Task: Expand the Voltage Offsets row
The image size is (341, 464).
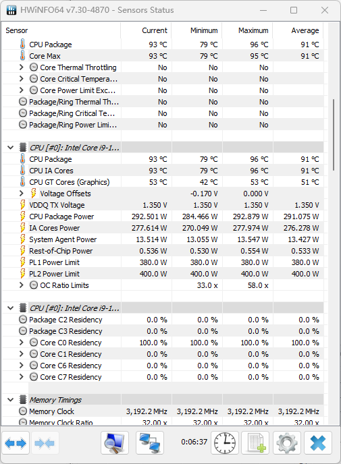Action: click(x=21, y=194)
